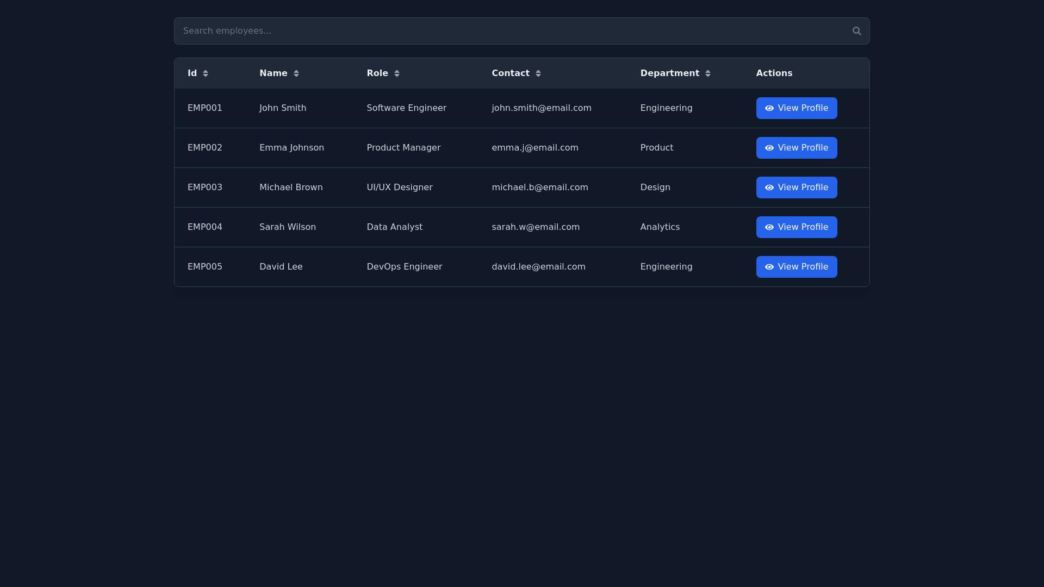Viewport: 1044px width, 587px height.
Task: Click the Contact column header label
Action: pos(510,73)
